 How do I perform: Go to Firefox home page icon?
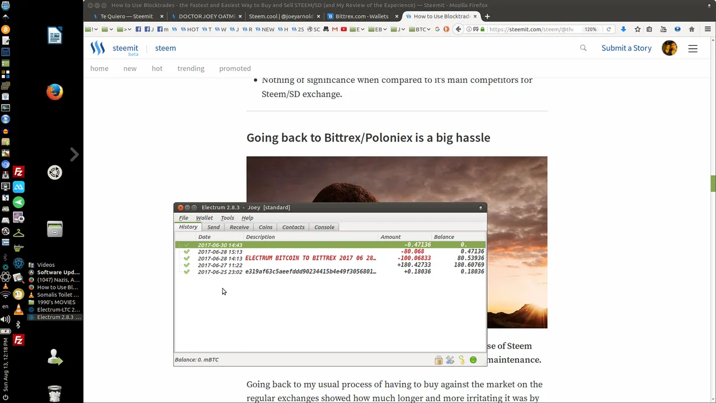point(691,29)
